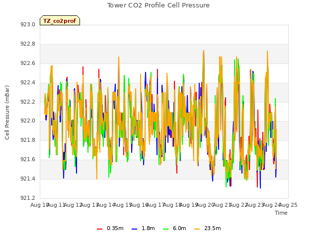Click the Aug 10 x-axis tick label

(x=40, y=205)
